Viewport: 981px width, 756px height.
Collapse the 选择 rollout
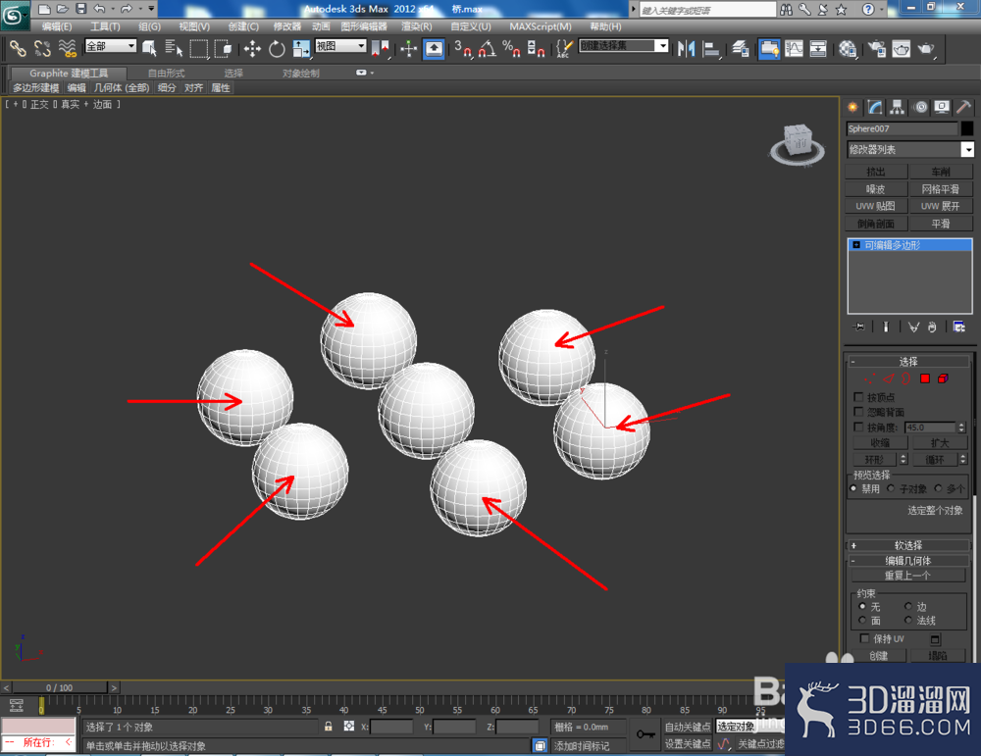click(908, 362)
